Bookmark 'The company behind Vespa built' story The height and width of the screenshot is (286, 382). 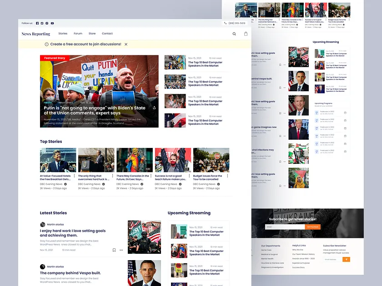point(114,285)
